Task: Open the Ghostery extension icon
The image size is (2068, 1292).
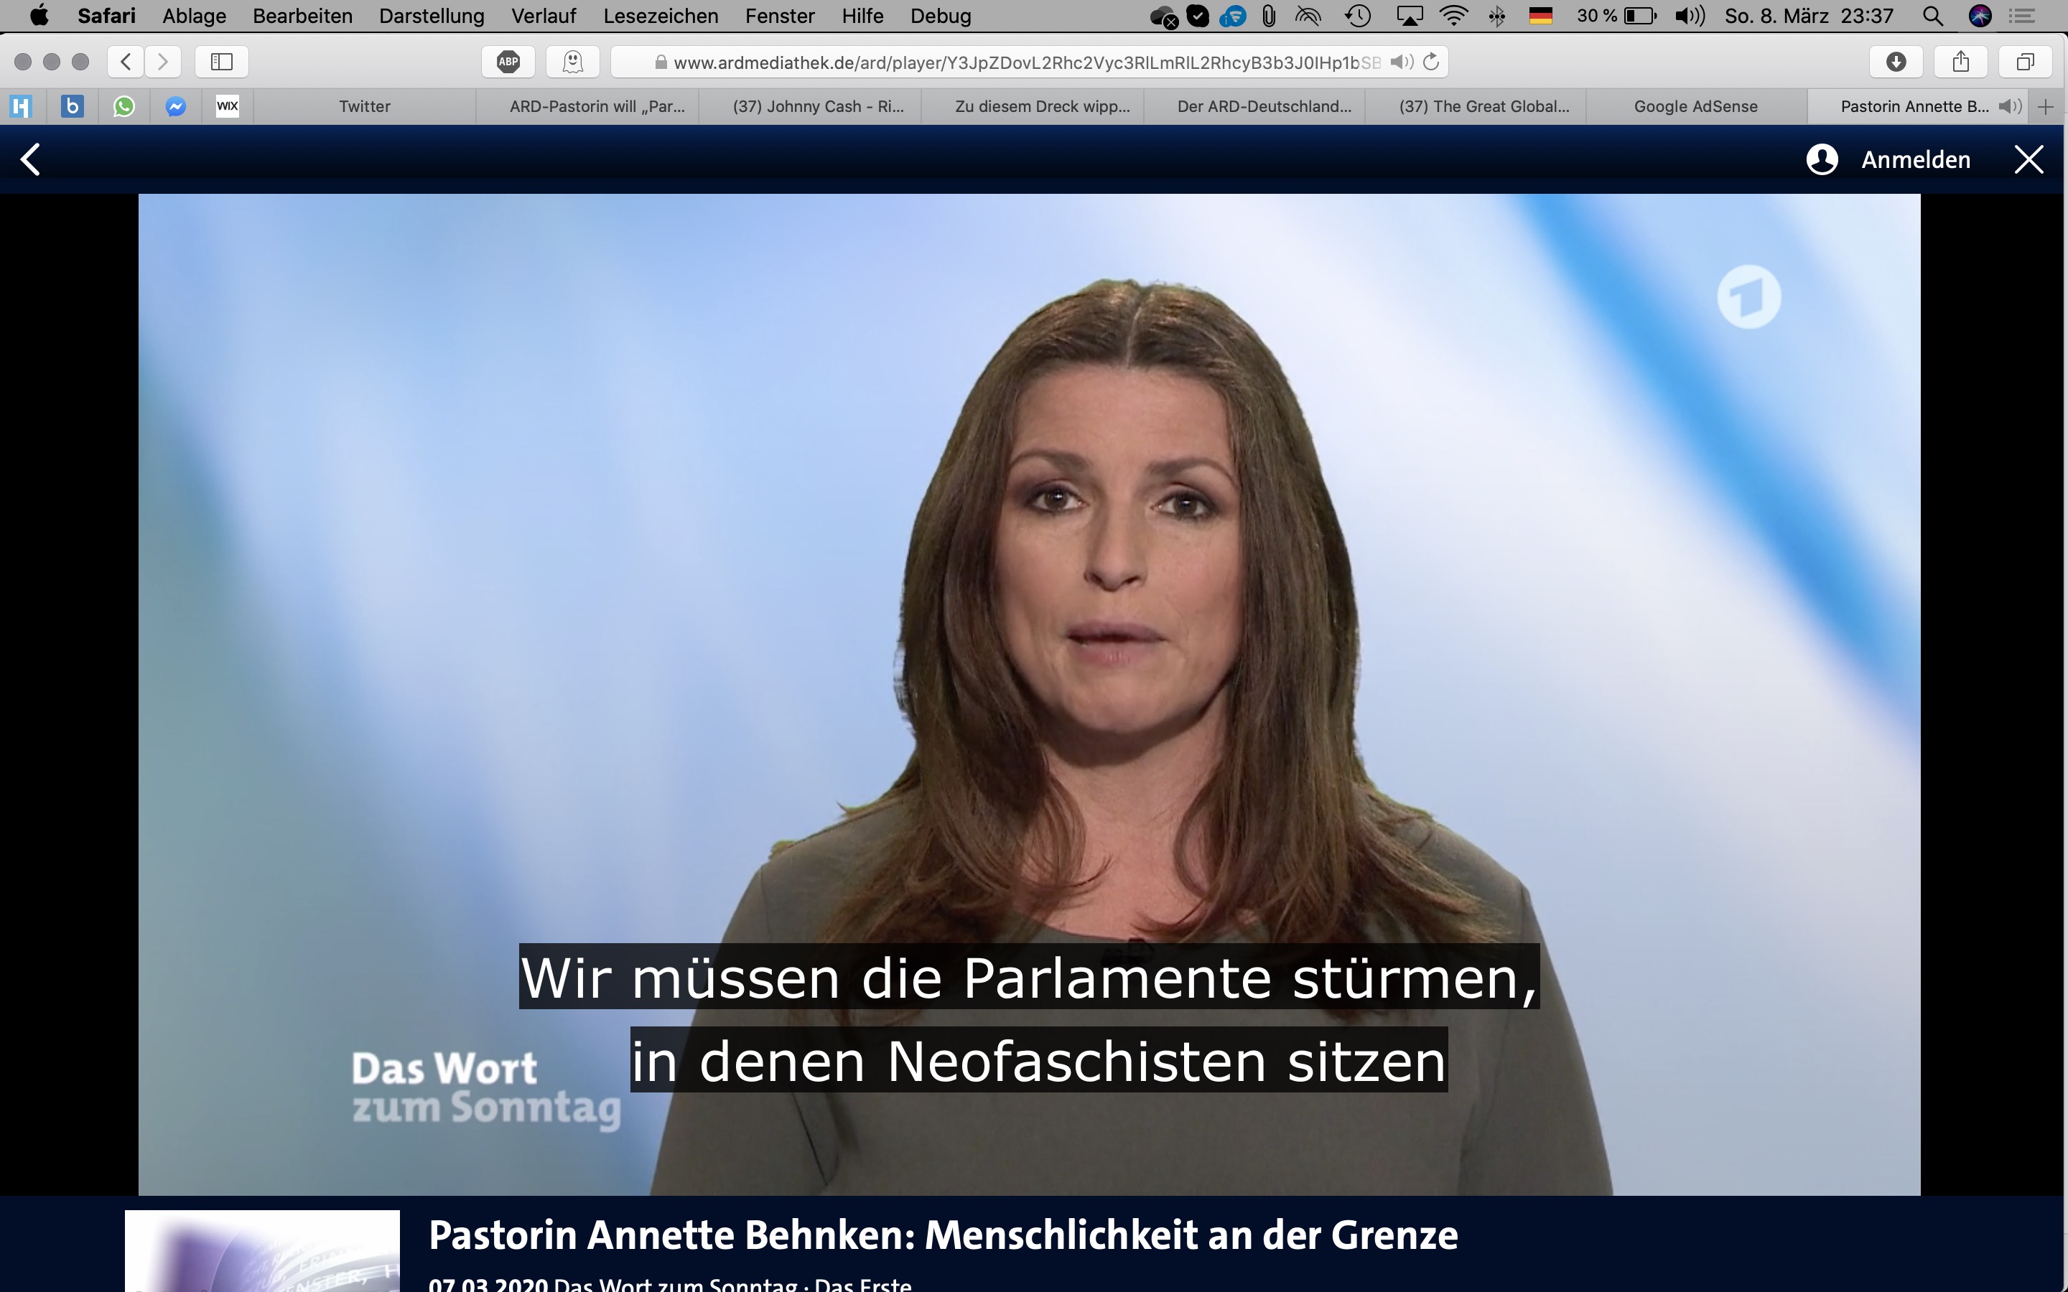Action: [x=572, y=62]
